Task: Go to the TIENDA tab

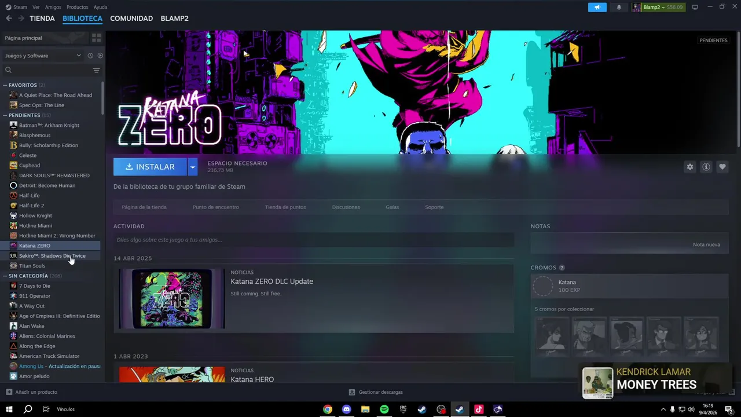Action: point(42,19)
